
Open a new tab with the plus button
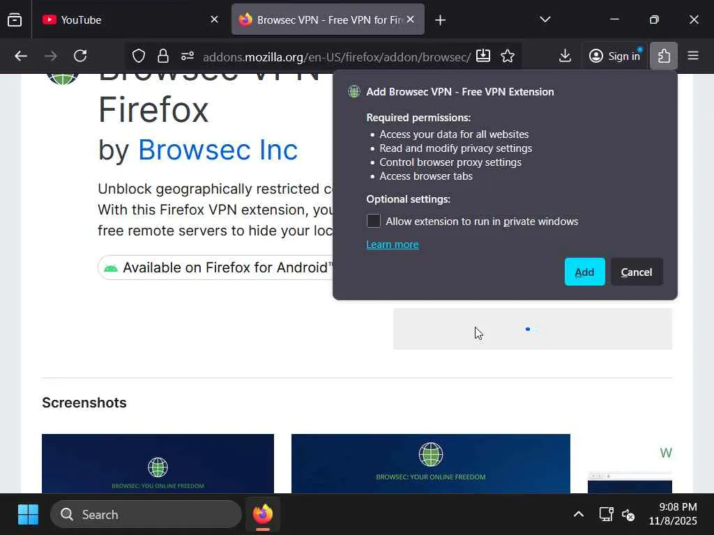441,20
